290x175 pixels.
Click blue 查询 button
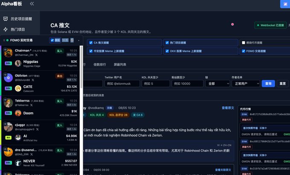(268, 84)
